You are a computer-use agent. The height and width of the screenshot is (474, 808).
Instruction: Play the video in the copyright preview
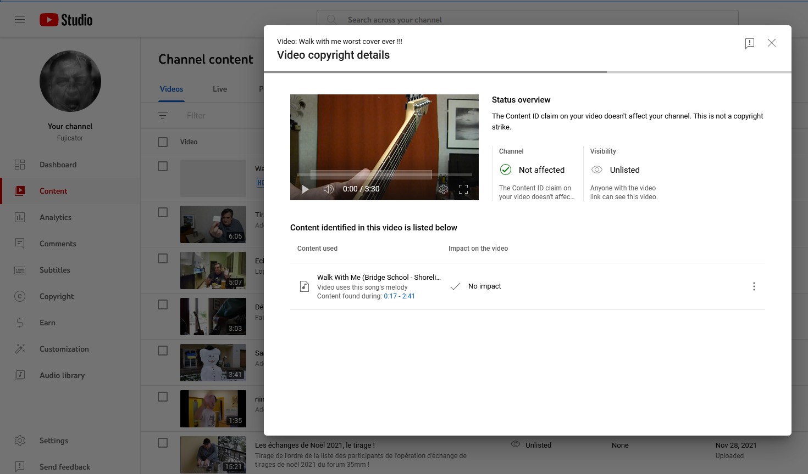click(305, 189)
